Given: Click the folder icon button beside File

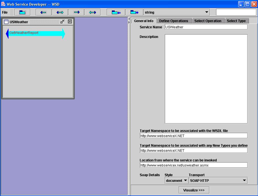Looking at the screenshot, I should click(22, 12).
